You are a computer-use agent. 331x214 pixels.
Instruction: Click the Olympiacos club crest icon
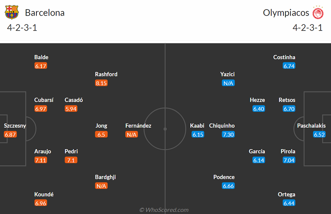coord(318,12)
